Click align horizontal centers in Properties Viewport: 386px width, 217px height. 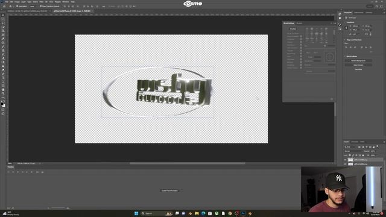click(350, 47)
